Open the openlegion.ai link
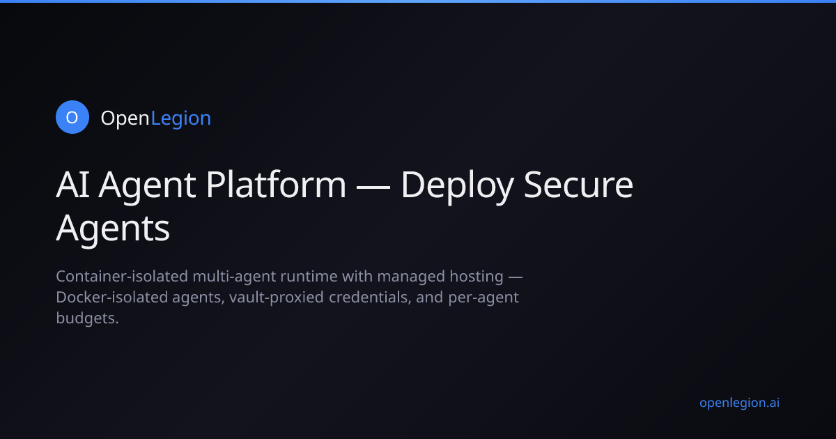Screen dimensions: 836x439 coord(739,402)
